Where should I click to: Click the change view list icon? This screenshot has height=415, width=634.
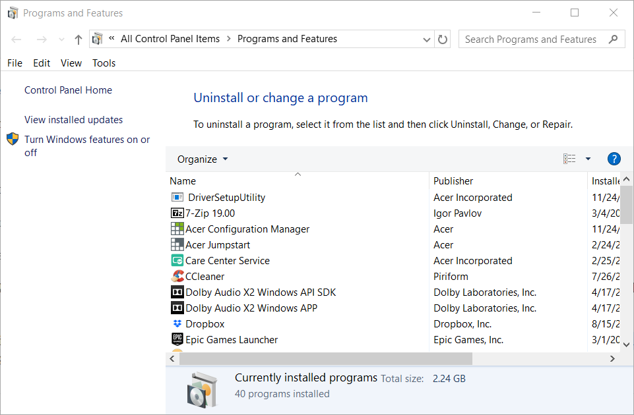point(569,159)
